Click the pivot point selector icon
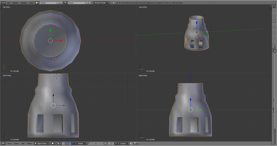The image size is (277, 146). 59,143
